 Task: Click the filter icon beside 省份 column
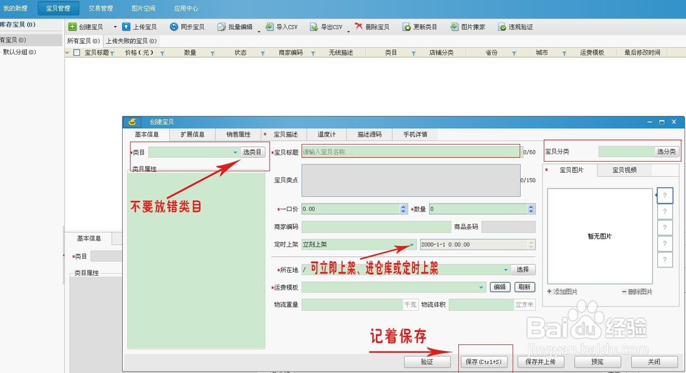(514, 53)
